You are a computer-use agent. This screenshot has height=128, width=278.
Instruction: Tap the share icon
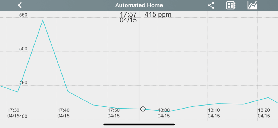click(x=211, y=5)
